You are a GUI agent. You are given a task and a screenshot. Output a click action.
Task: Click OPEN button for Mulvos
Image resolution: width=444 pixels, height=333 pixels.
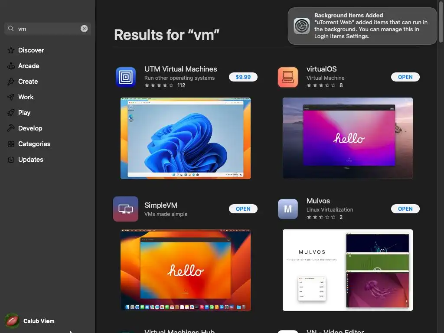(x=405, y=209)
